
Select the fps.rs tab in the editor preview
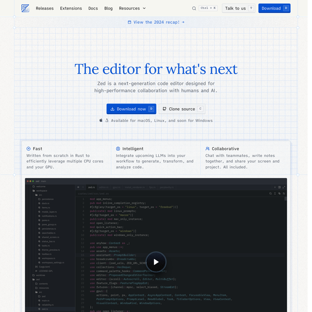(x=152, y=187)
